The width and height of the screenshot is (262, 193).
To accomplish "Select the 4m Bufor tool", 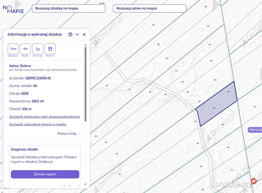I will [x=25, y=49].
